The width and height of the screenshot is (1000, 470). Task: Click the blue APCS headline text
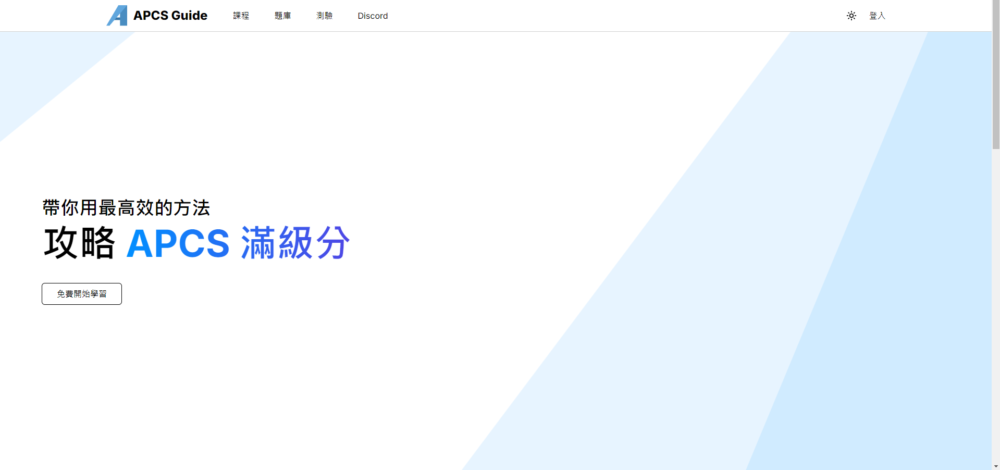[178, 243]
